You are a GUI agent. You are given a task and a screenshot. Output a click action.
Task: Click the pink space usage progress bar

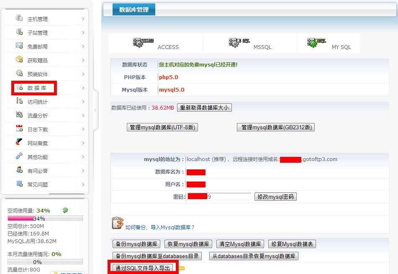[45, 218]
